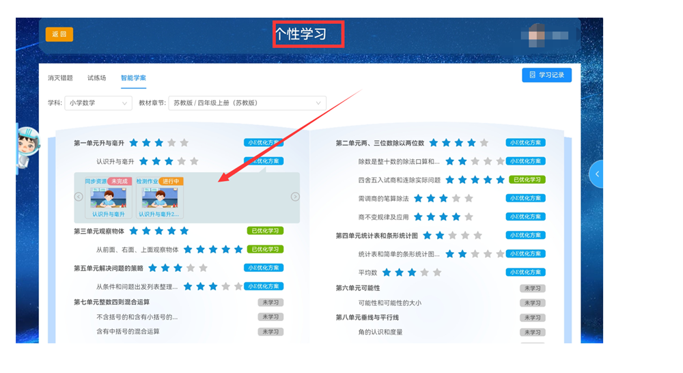Screen dimensions: 683x373
Task: Click the user avatar at top
Action: [537, 36]
